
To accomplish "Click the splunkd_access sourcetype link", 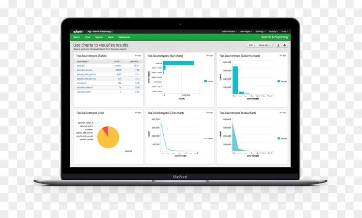I will click(x=85, y=70).
